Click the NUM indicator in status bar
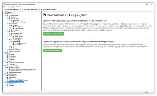This screenshot has width=157, height=96. 147,92
